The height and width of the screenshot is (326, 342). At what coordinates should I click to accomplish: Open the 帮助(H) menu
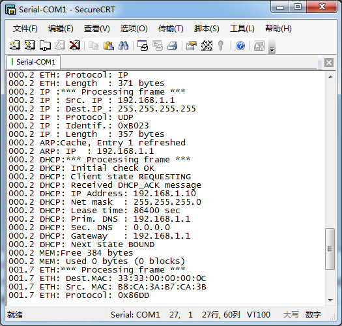278,29
